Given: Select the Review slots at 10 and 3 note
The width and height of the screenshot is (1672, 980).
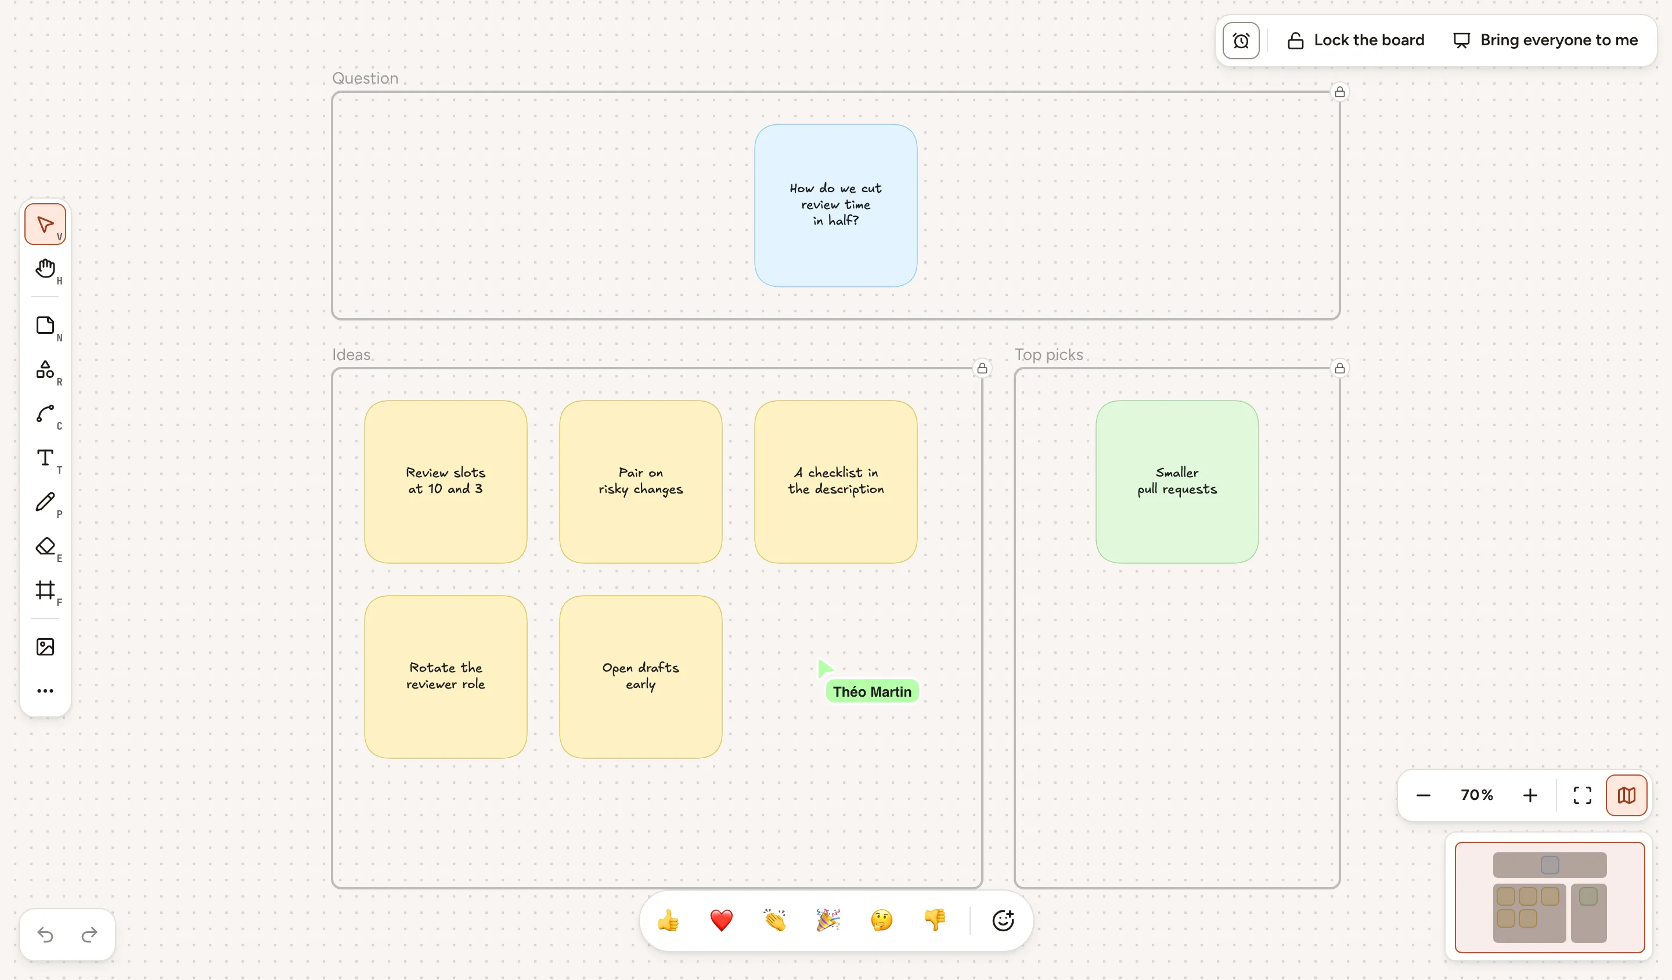Looking at the screenshot, I should coord(446,482).
